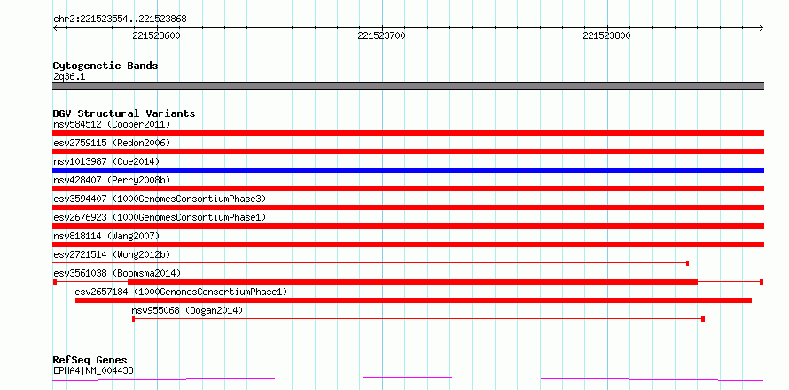Click the gray 2q36.1 cytogenetic band bar
The height and width of the screenshot is (390, 789).
point(408,86)
